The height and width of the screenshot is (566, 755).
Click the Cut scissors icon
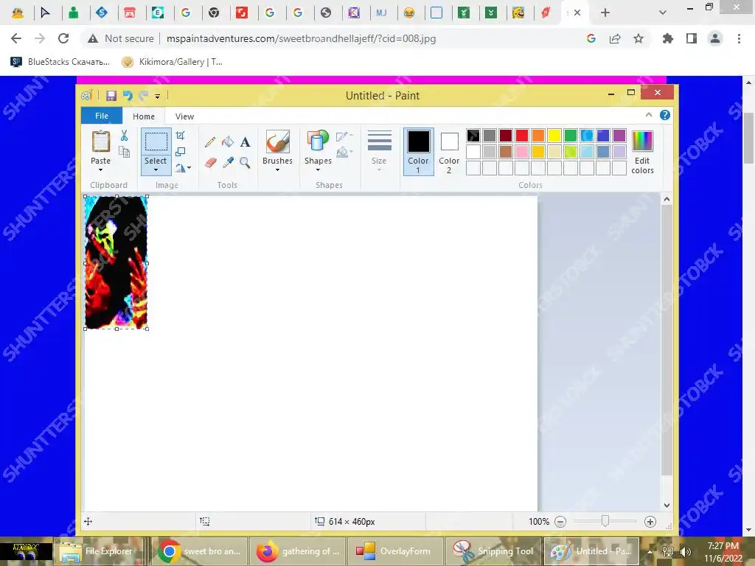(x=124, y=136)
